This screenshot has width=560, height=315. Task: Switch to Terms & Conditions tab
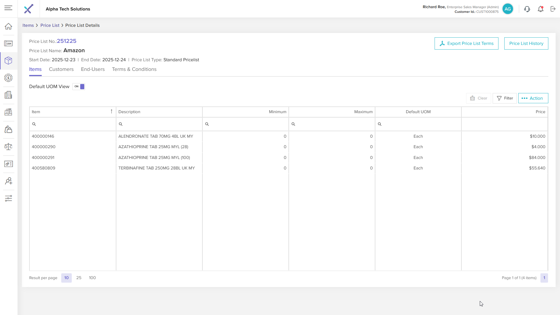coord(134,69)
